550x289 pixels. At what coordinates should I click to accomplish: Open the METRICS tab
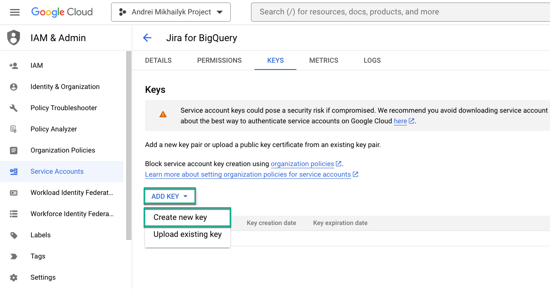coord(324,60)
